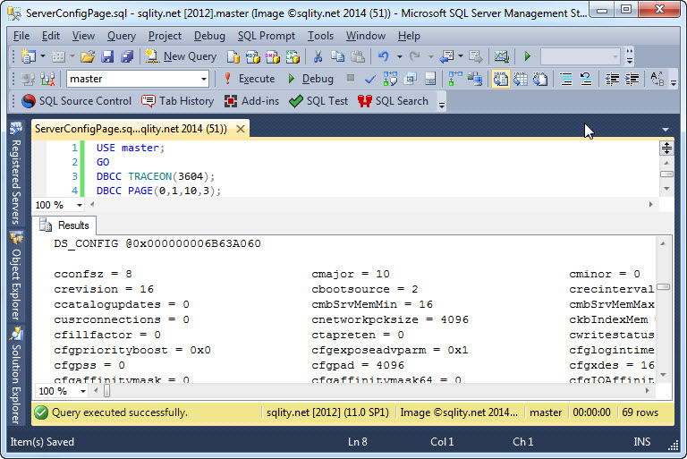Click the green Start arrow in standard toolbar
687x459 pixels.
coord(528,56)
